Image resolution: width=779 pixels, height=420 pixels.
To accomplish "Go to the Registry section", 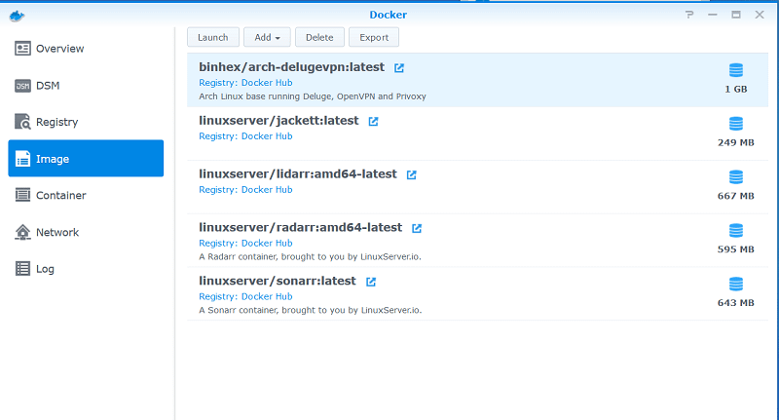I will [86, 122].
